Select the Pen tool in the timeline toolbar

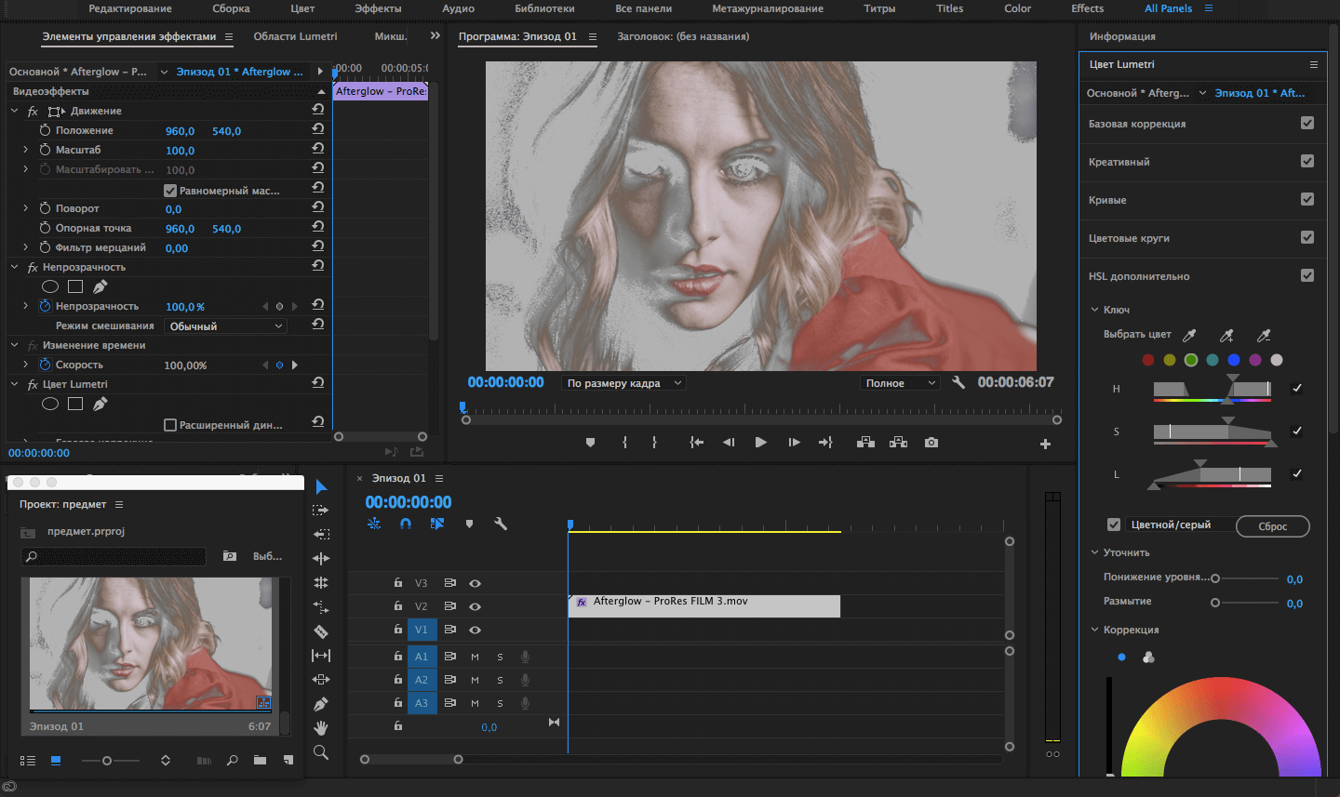tap(321, 705)
